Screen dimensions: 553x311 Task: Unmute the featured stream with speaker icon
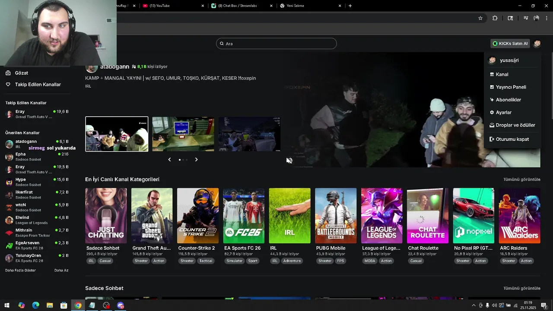[x=289, y=160]
